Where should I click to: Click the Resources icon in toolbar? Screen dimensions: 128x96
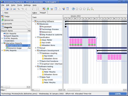pos(48,9)
